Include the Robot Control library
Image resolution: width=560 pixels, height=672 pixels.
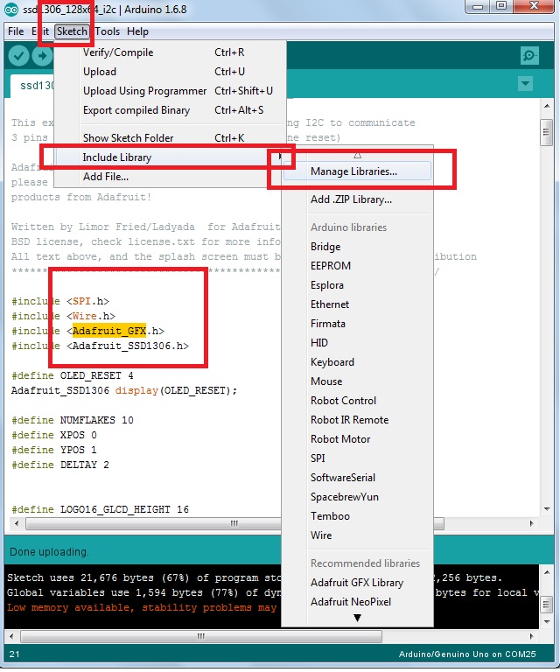(x=357, y=401)
